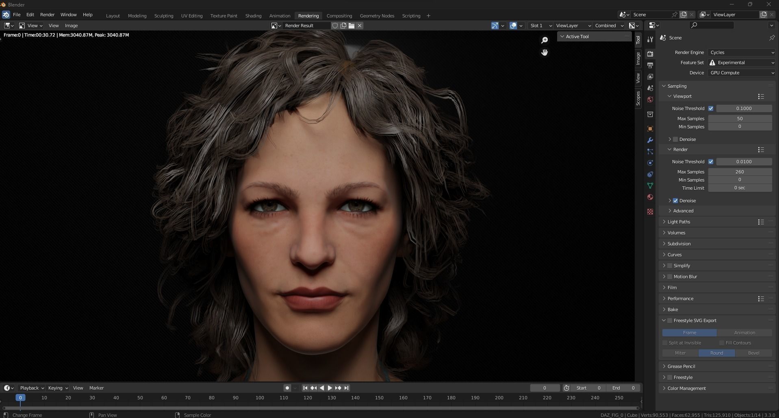Expand the Color Management panel
This screenshot has width=779, height=418.
(686, 388)
